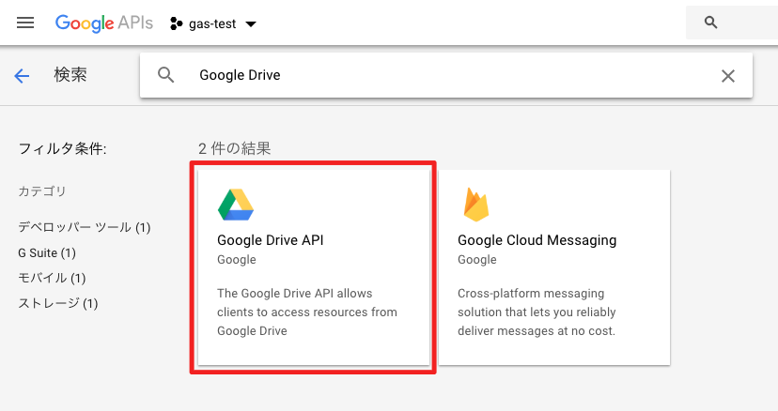
Task: Click the top-right search magnifier icon
Action: pyautogui.click(x=710, y=23)
